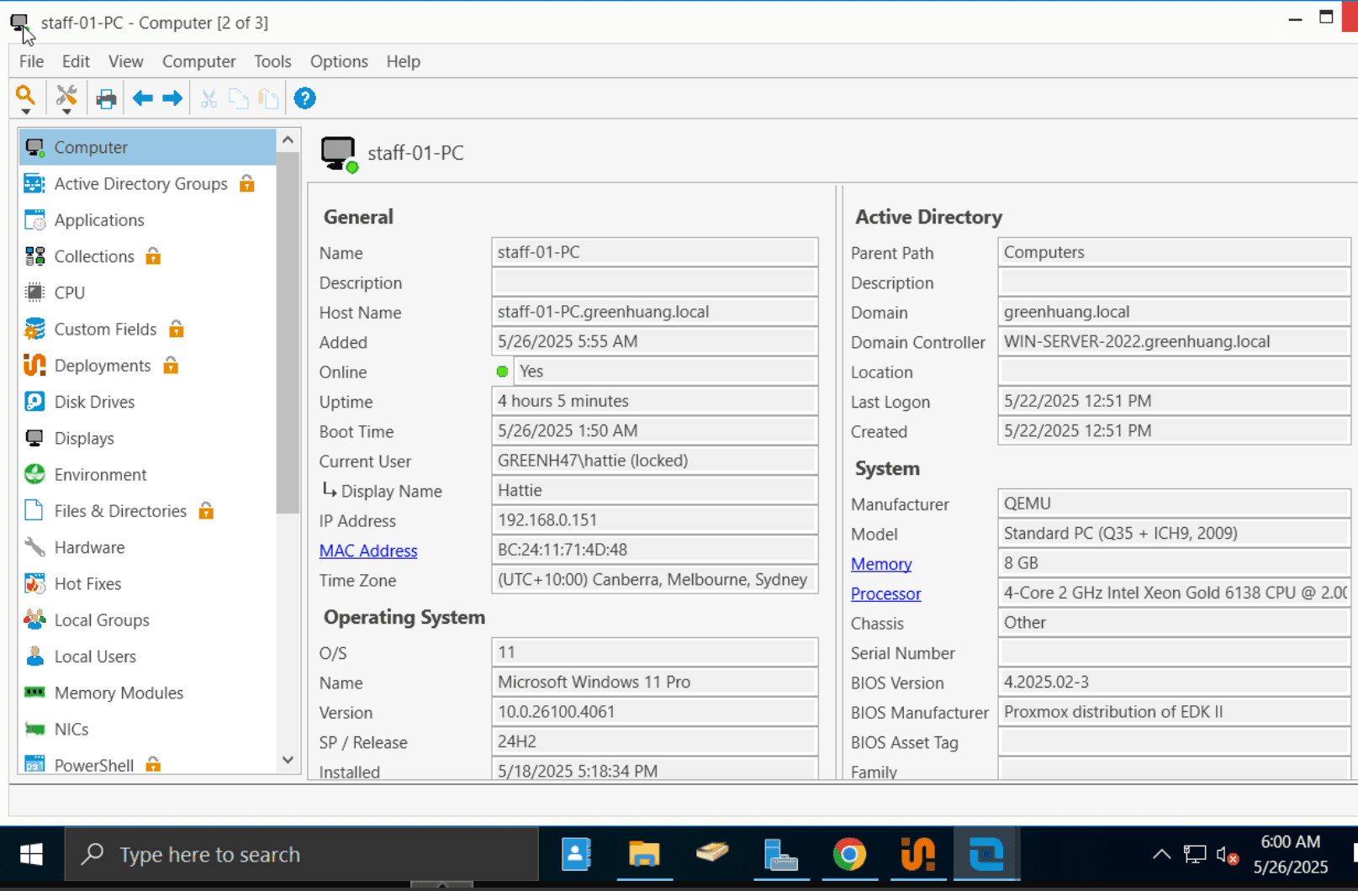
Task: Open the Edit menu
Action: (x=76, y=61)
